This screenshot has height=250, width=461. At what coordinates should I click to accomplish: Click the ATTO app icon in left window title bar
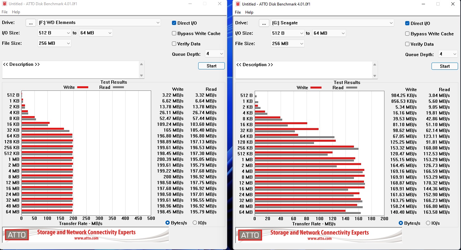tap(5, 4)
